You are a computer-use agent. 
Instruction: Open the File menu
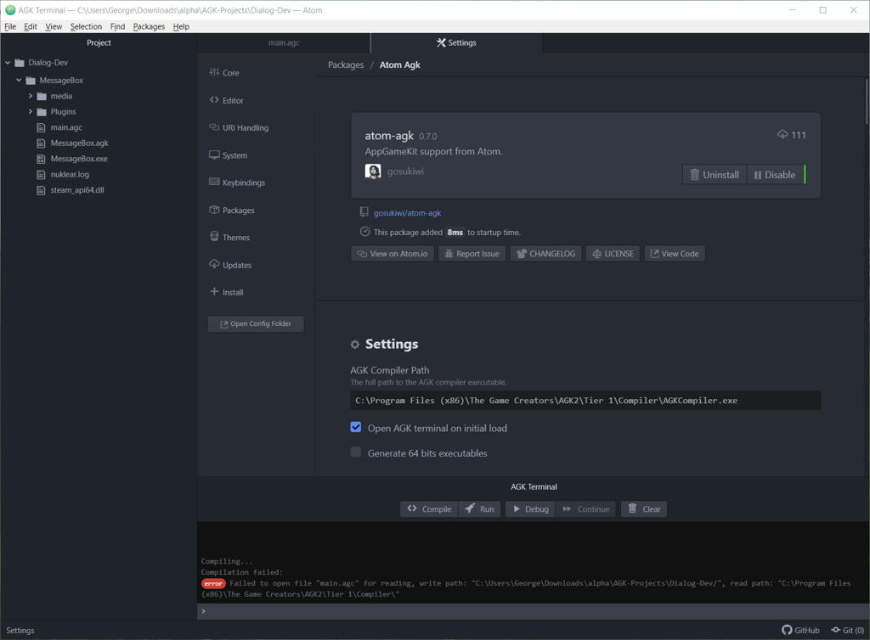pyautogui.click(x=10, y=26)
